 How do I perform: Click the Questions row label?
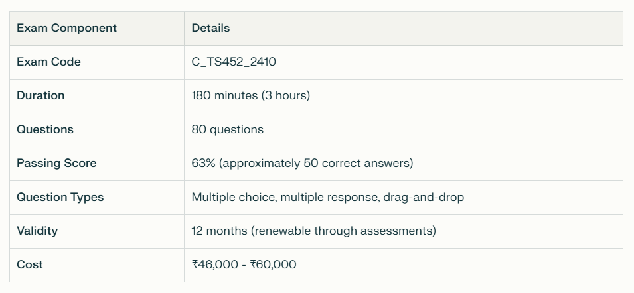pyautogui.click(x=45, y=129)
